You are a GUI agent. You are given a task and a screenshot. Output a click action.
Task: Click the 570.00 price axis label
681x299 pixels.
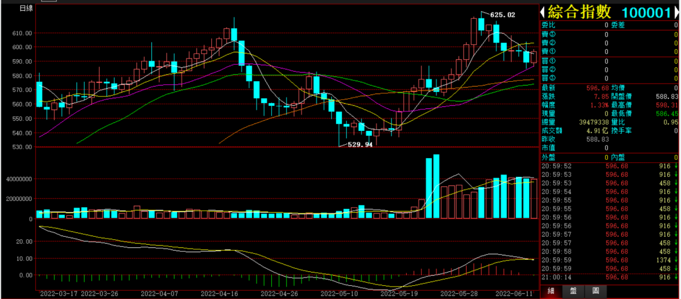point(21,90)
